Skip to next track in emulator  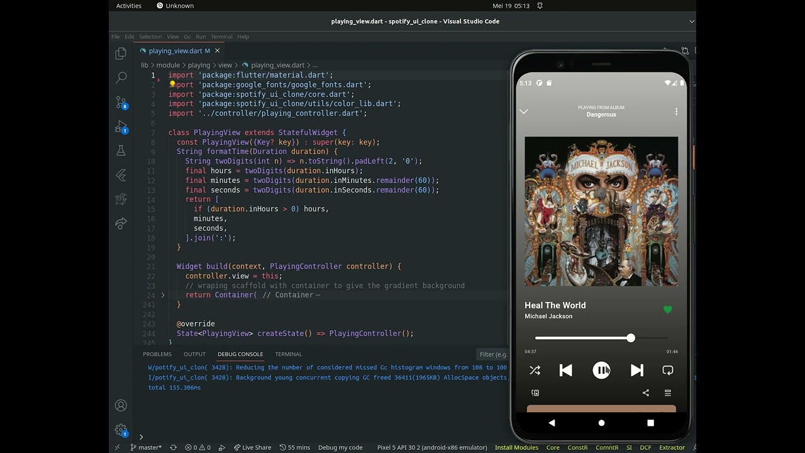(x=637, y=371)
